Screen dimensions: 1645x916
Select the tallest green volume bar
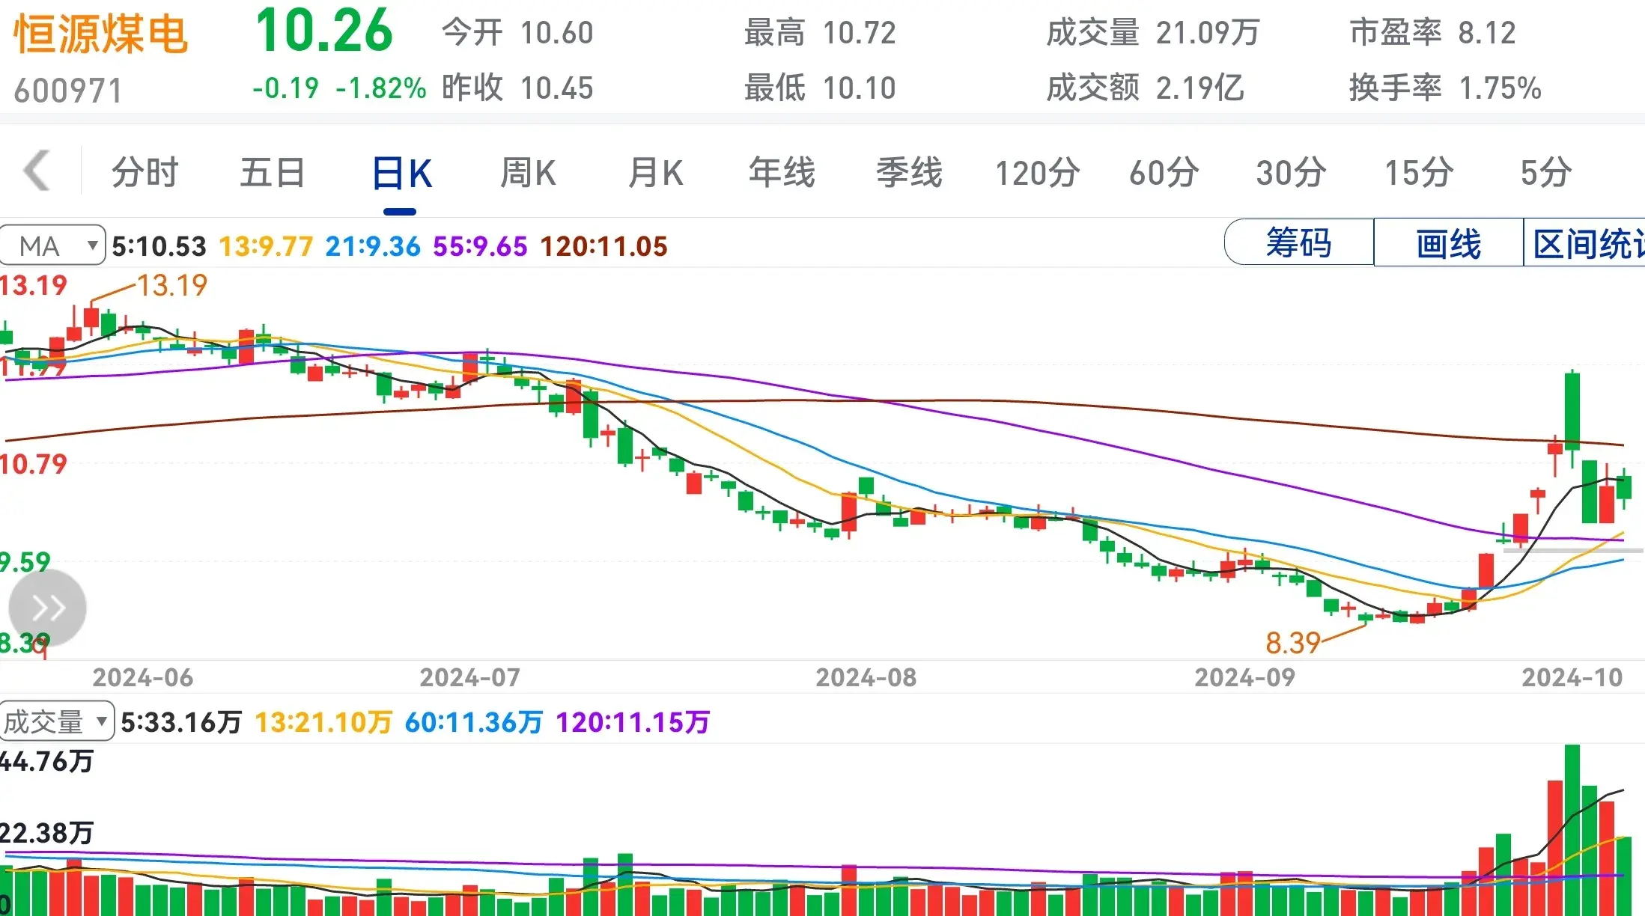[1572, 830]
